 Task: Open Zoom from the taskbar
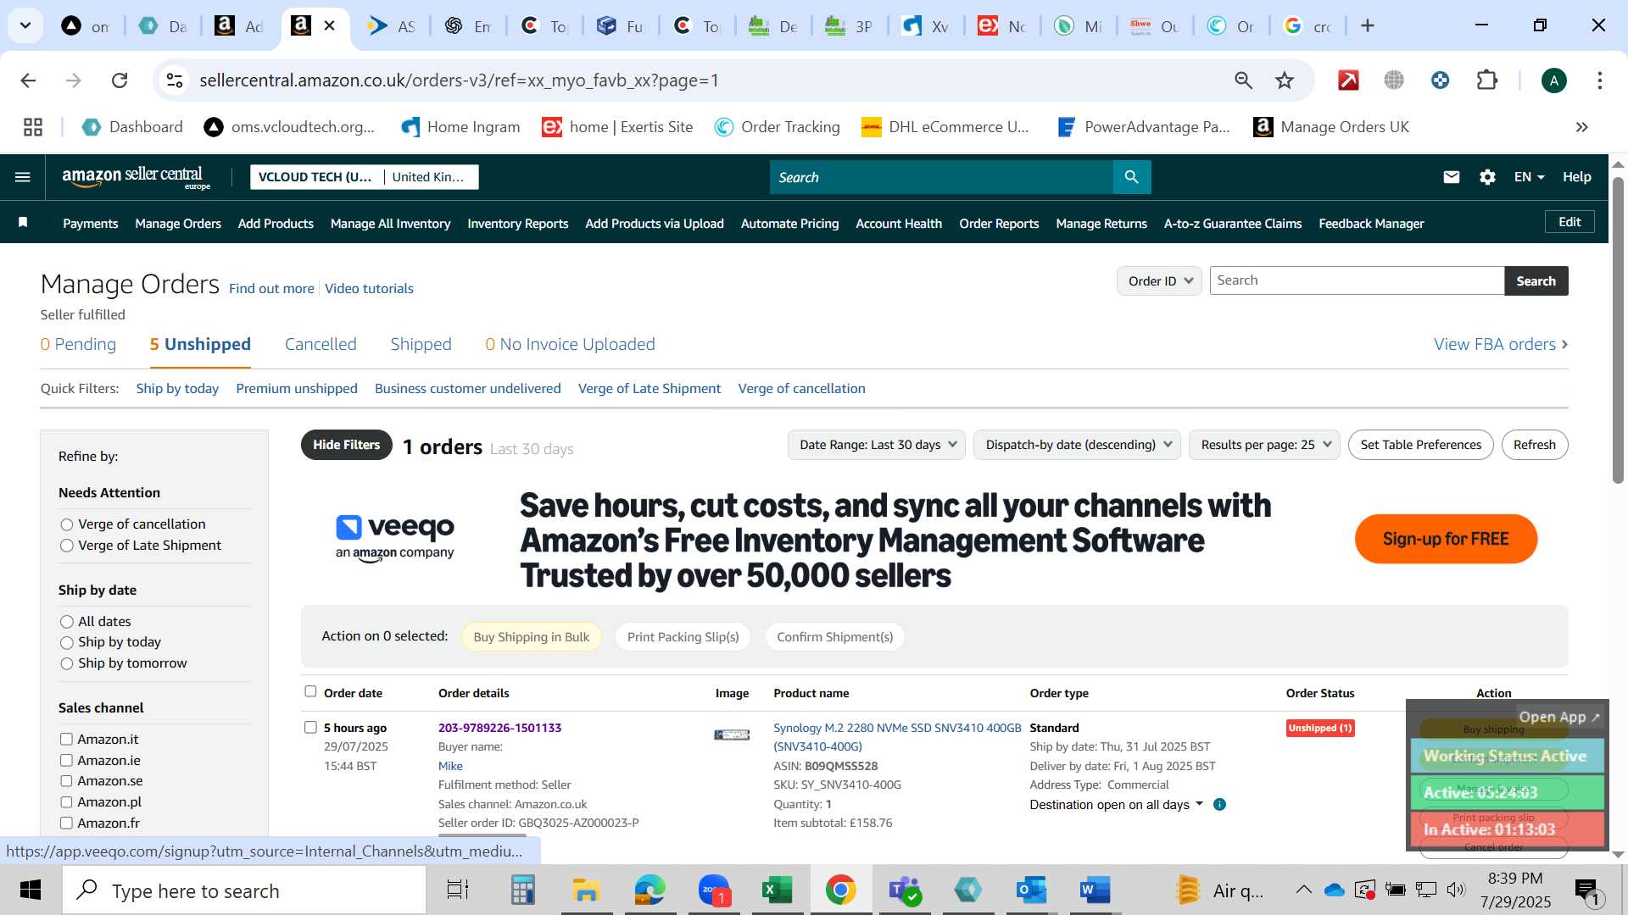[x=714, y=890]
